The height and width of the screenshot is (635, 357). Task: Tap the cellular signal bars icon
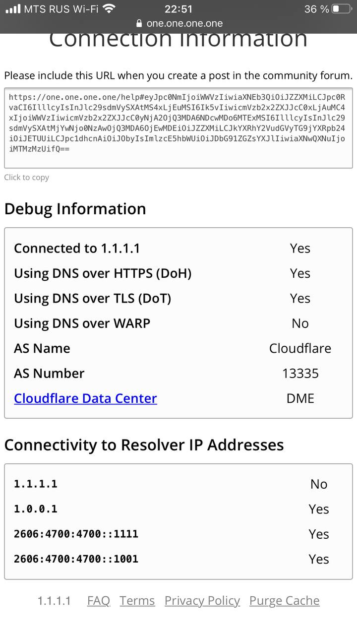point(13,9)
